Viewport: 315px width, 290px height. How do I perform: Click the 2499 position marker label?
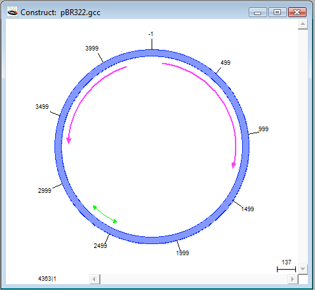pos(100,246)
